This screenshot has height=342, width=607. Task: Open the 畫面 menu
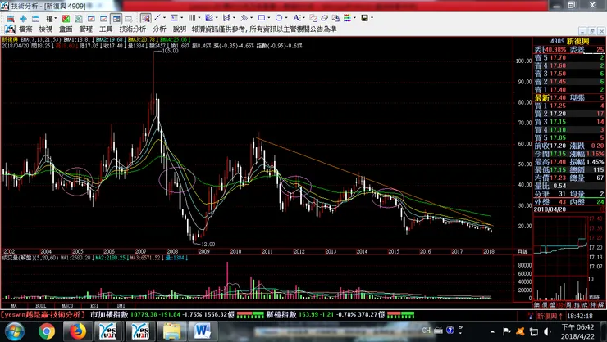[x=66, y=29]
